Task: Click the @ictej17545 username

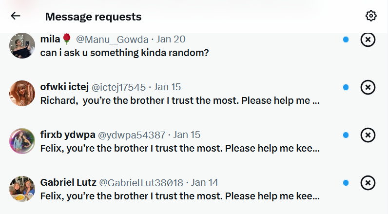Action: 118,87
